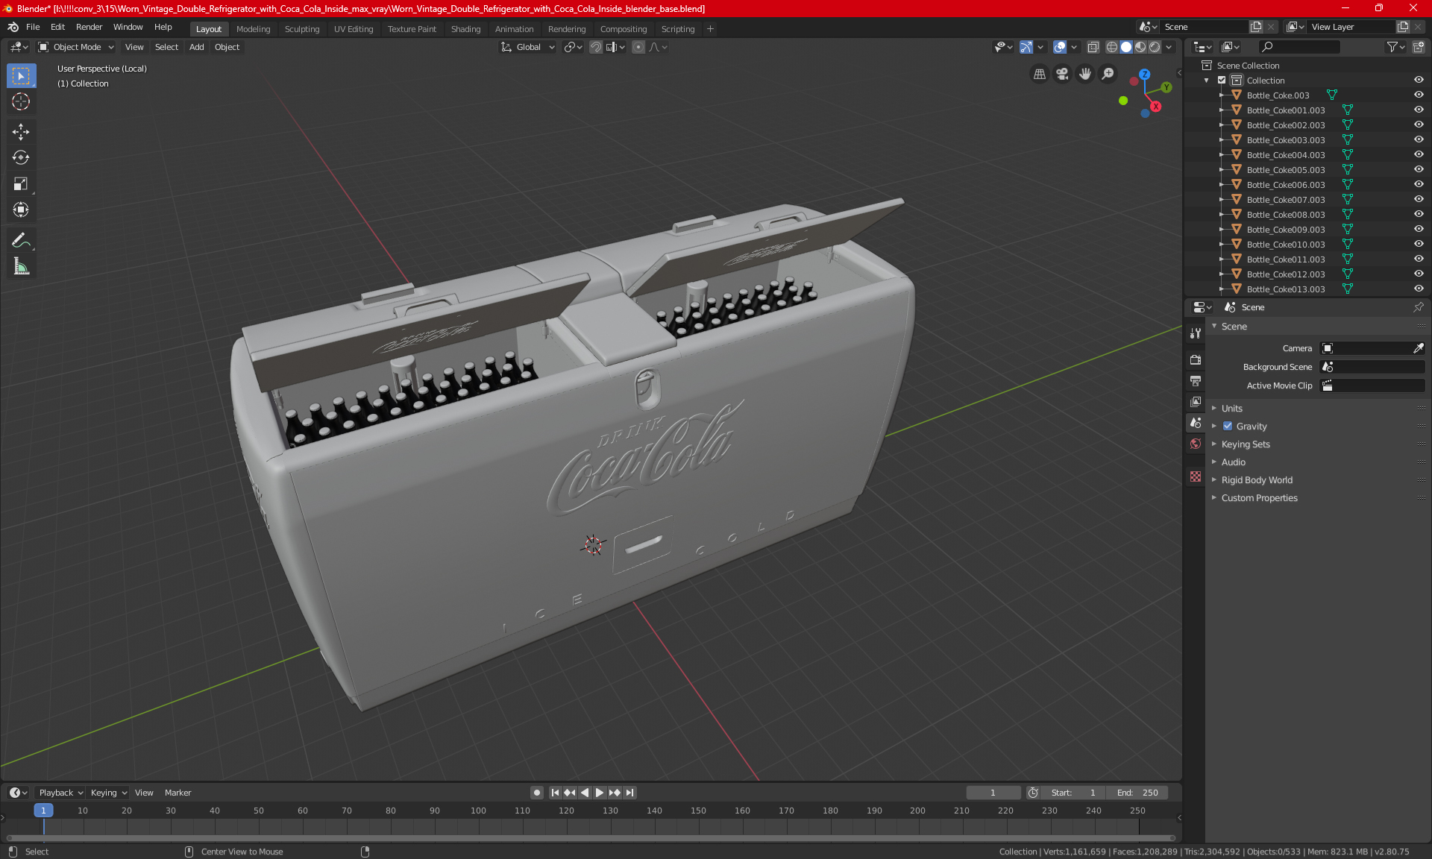Click the Blender logo menu icon
The width and height of the screenshot is (1432, 859).
point(13,27)
